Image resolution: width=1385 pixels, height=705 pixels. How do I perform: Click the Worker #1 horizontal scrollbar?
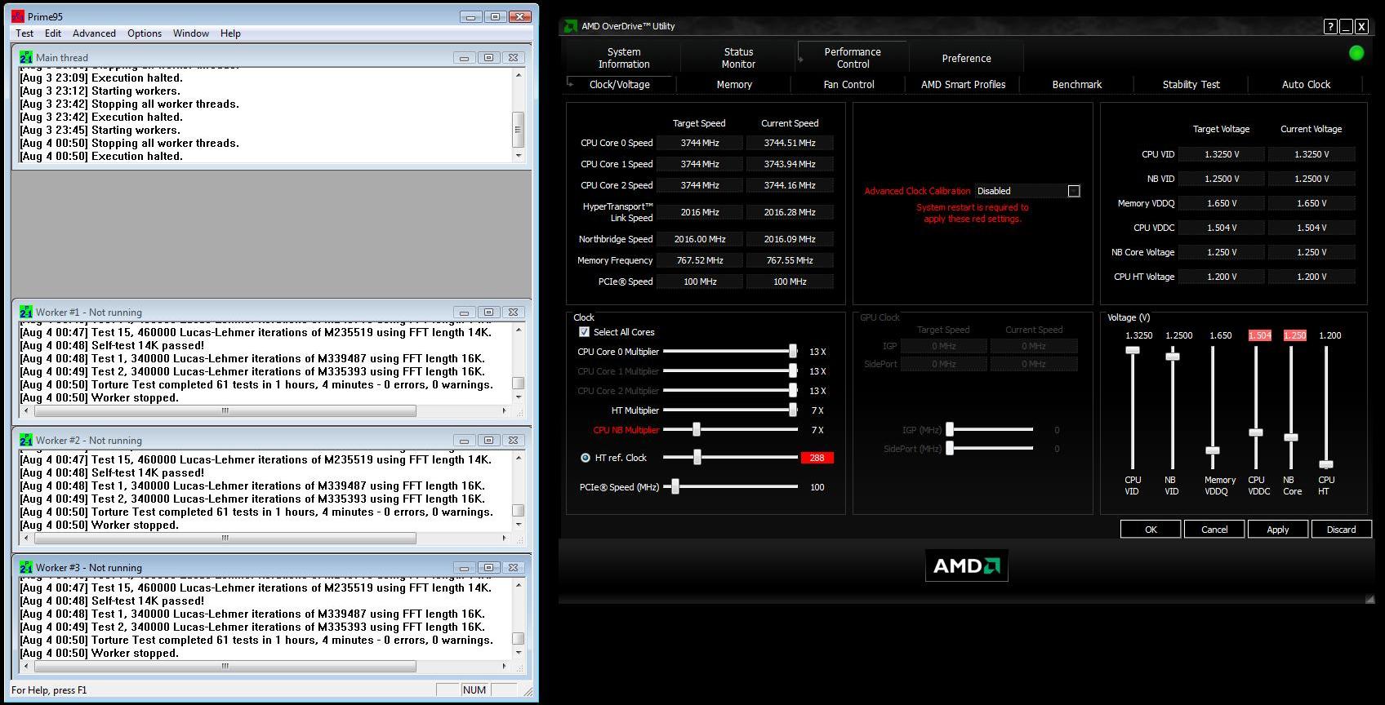[x=265, y=410]
